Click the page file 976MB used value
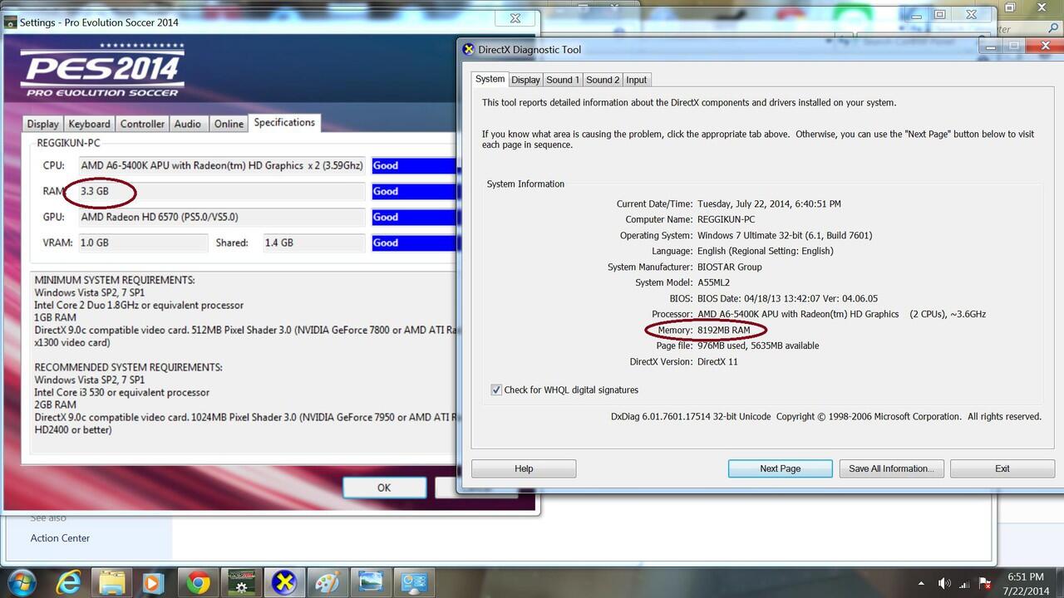This screenshot has width=1064, height=598. coord(758,346)
